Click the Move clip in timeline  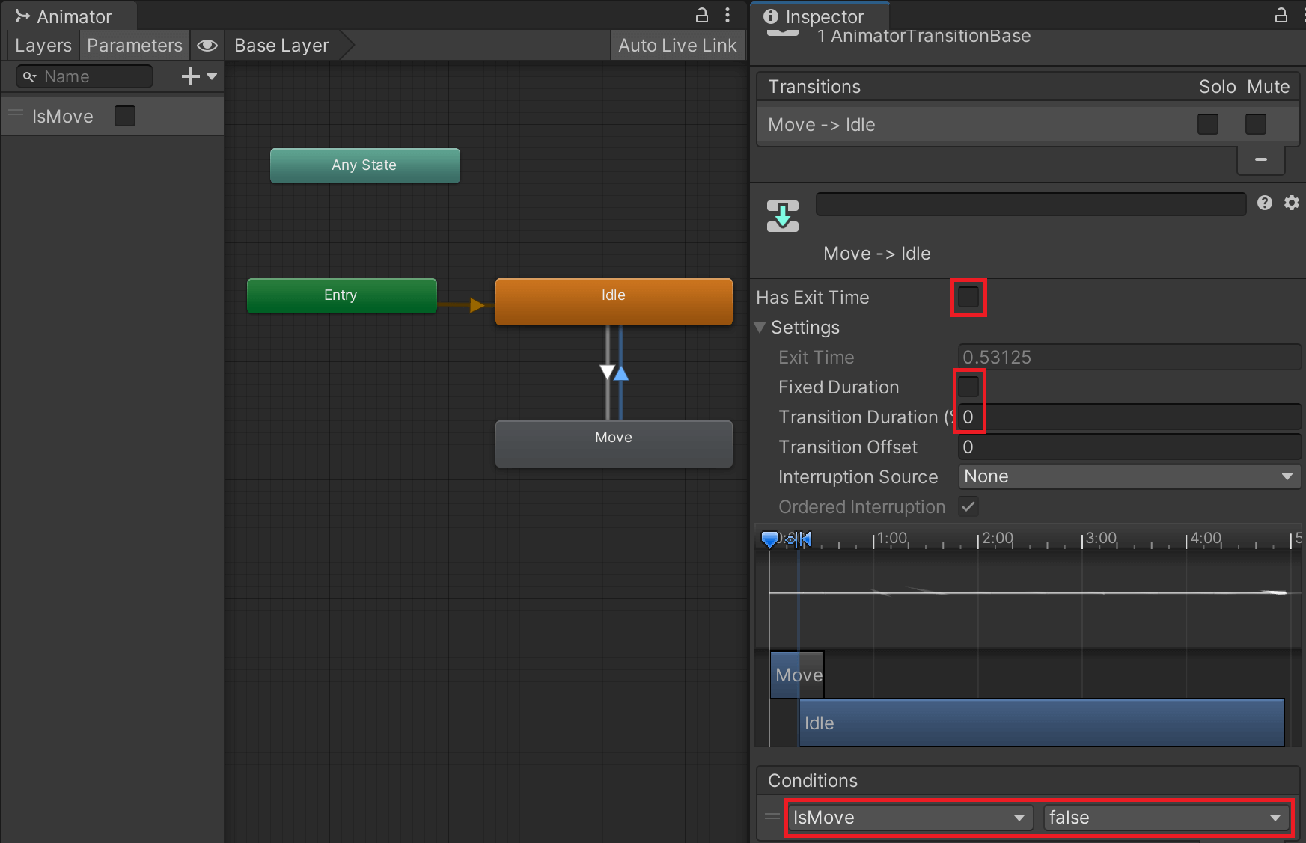(x=797, y=675)
